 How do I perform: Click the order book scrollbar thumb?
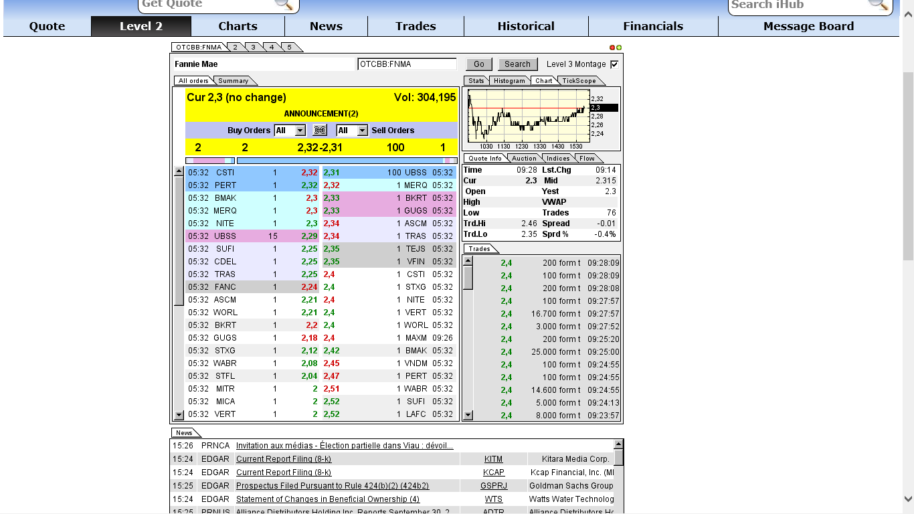pos(179,241)
